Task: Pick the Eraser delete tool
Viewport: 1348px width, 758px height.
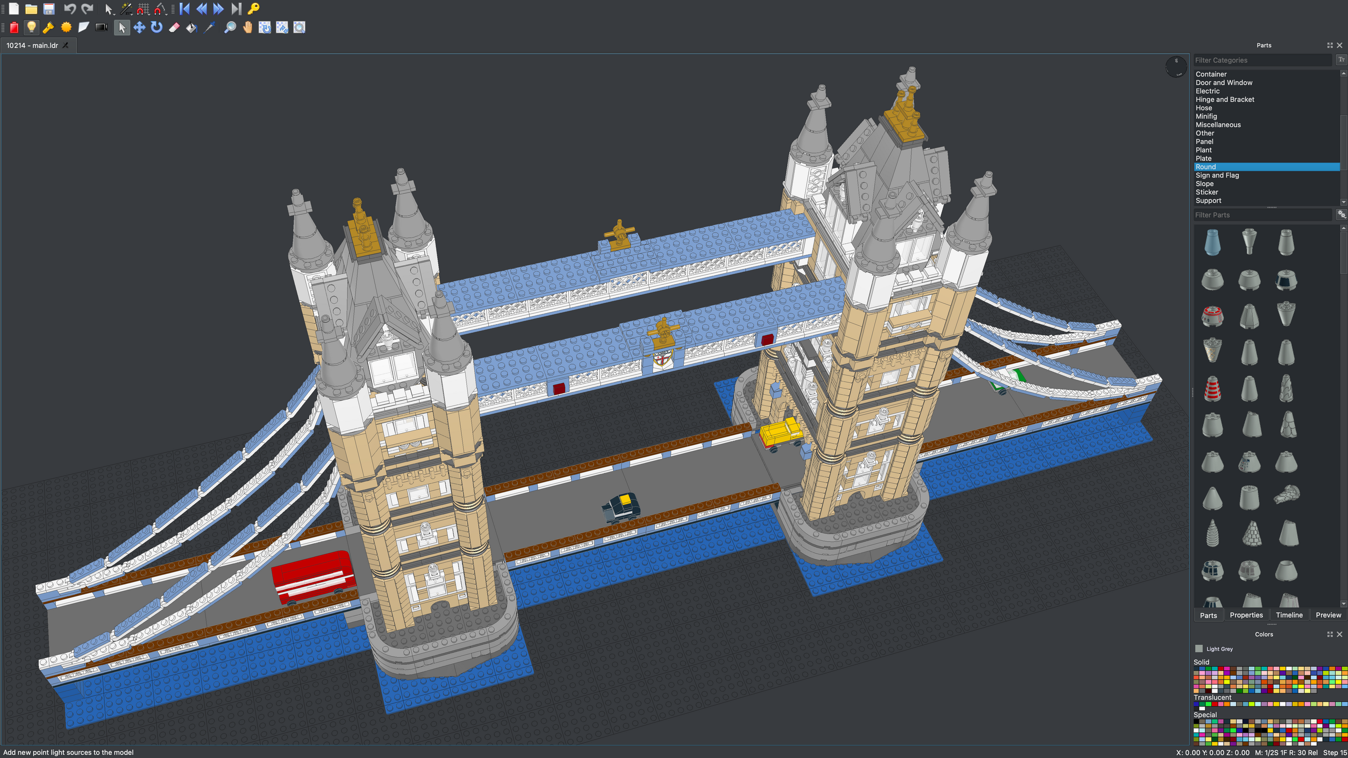Action: [x=174, y=27]
